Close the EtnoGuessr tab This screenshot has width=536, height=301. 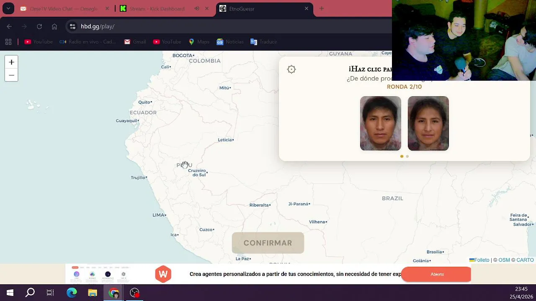coord(307,8)
